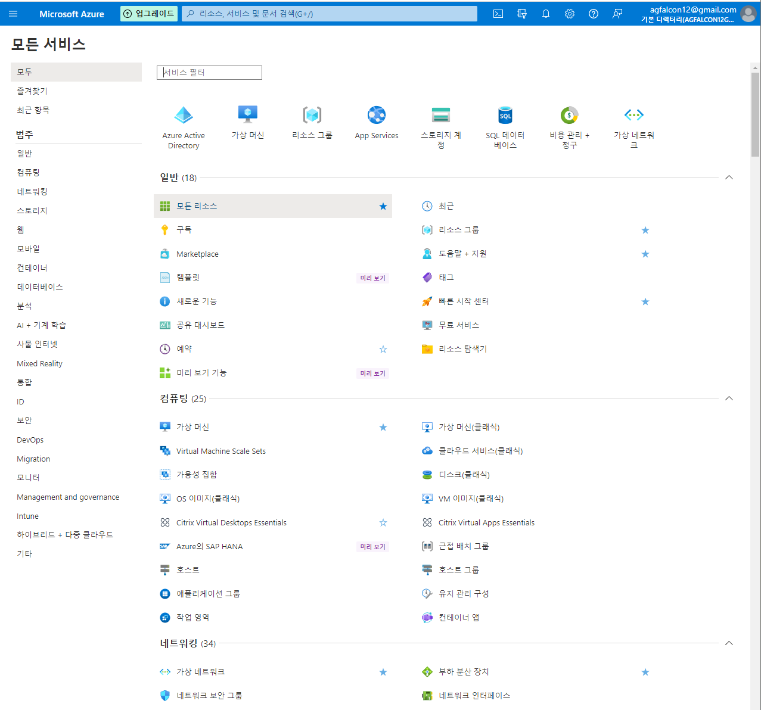The width and height of the screenshot is (761, 710).
Task: Click the rocket icon for 빠른 시작 센터
Action: coord(427,301)
